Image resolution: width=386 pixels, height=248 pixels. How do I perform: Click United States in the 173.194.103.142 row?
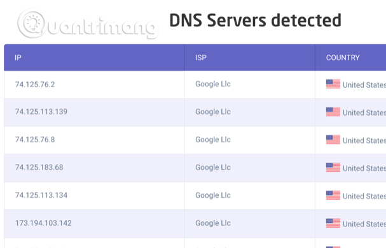[364, 224]
